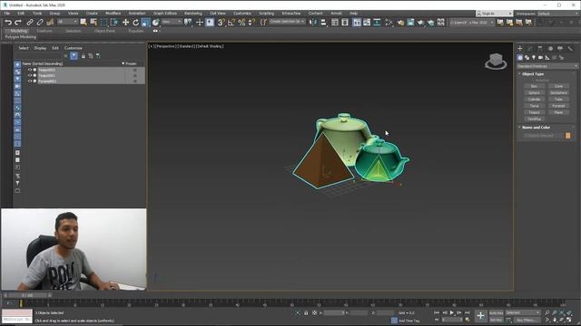581x326 pixels.
Task: Click the Set Key button
Action: click(497, 320)
